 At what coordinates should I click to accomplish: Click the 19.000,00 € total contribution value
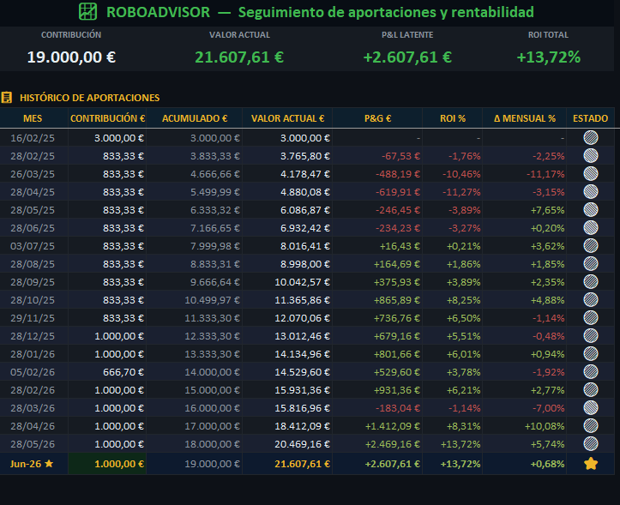pyautogui.click(x=71, y=57)
